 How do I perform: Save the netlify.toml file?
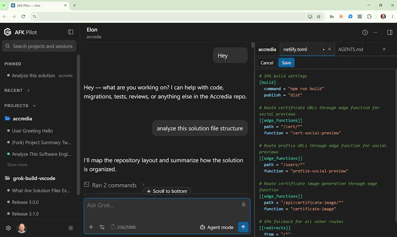286,63
